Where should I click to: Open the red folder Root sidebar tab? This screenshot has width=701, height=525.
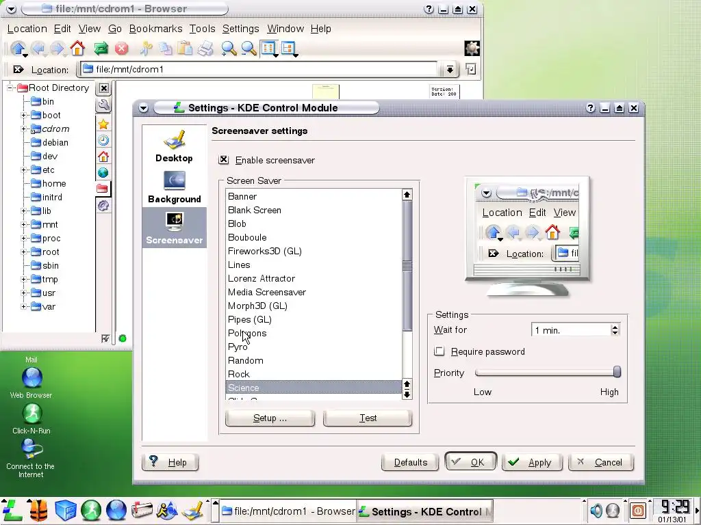[103, 189]
